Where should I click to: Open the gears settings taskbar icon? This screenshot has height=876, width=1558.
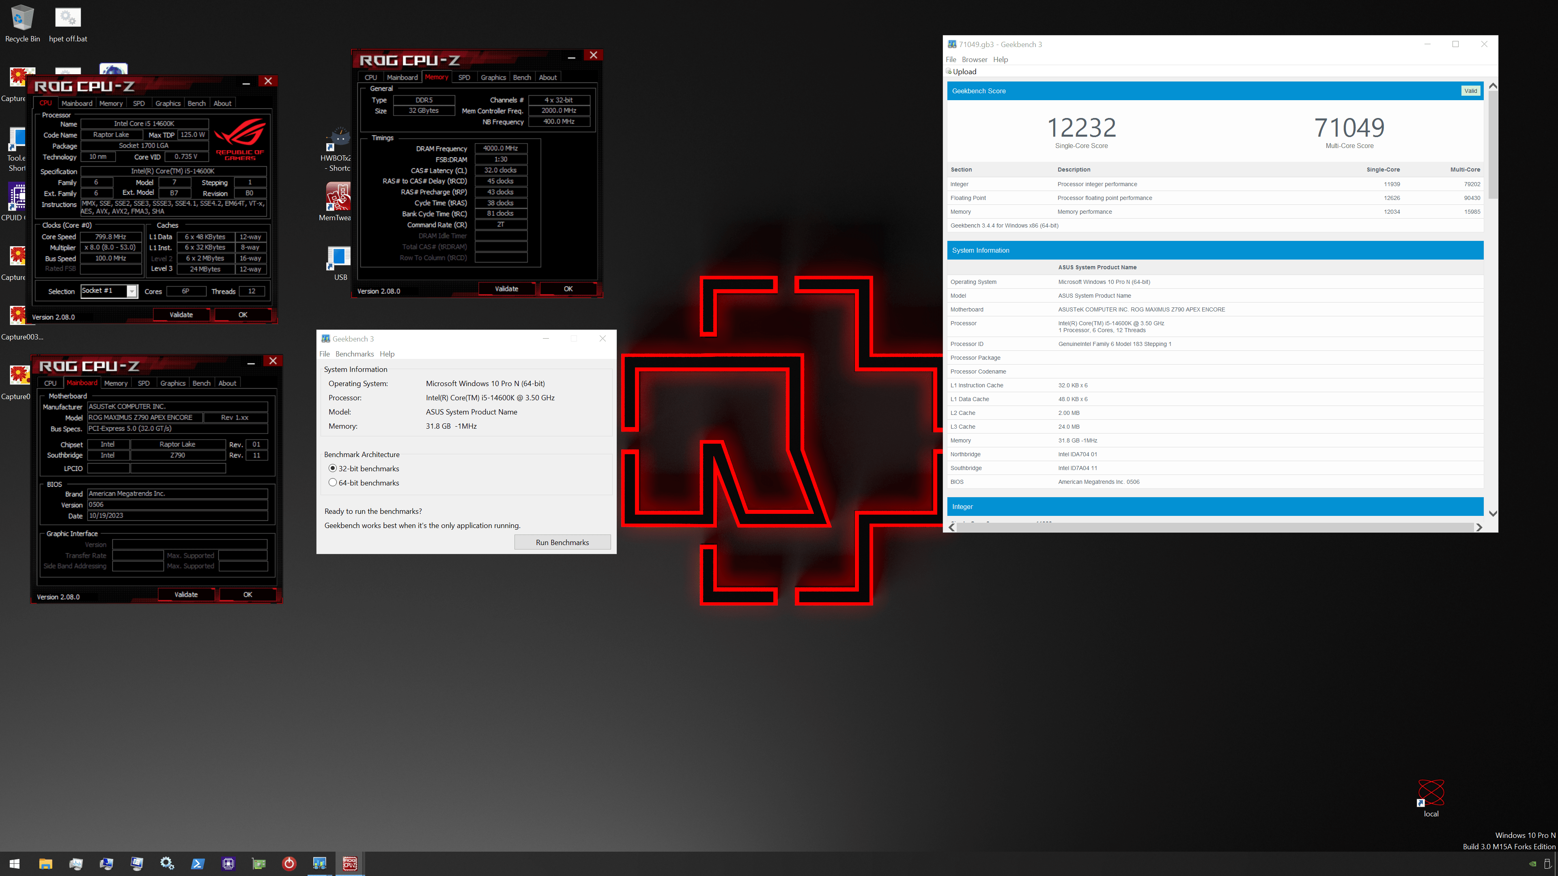point(167,864)
